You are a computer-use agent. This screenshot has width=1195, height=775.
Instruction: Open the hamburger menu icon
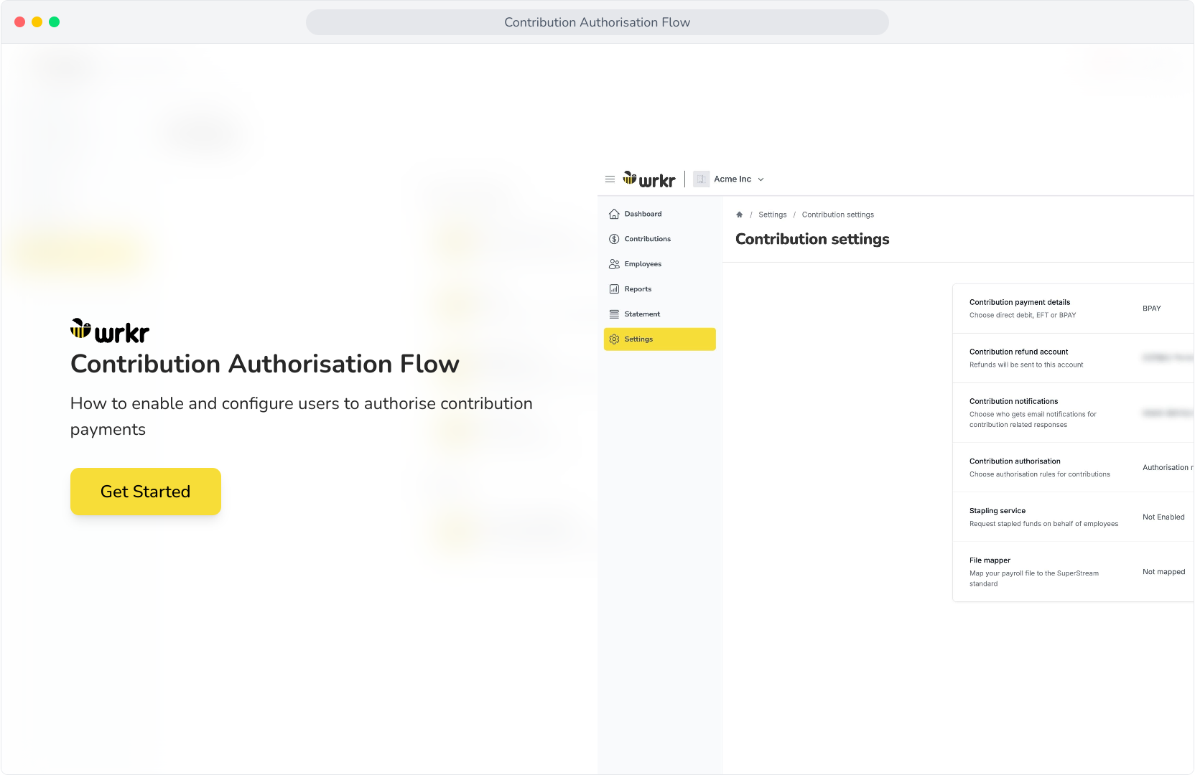click(610, 179)
